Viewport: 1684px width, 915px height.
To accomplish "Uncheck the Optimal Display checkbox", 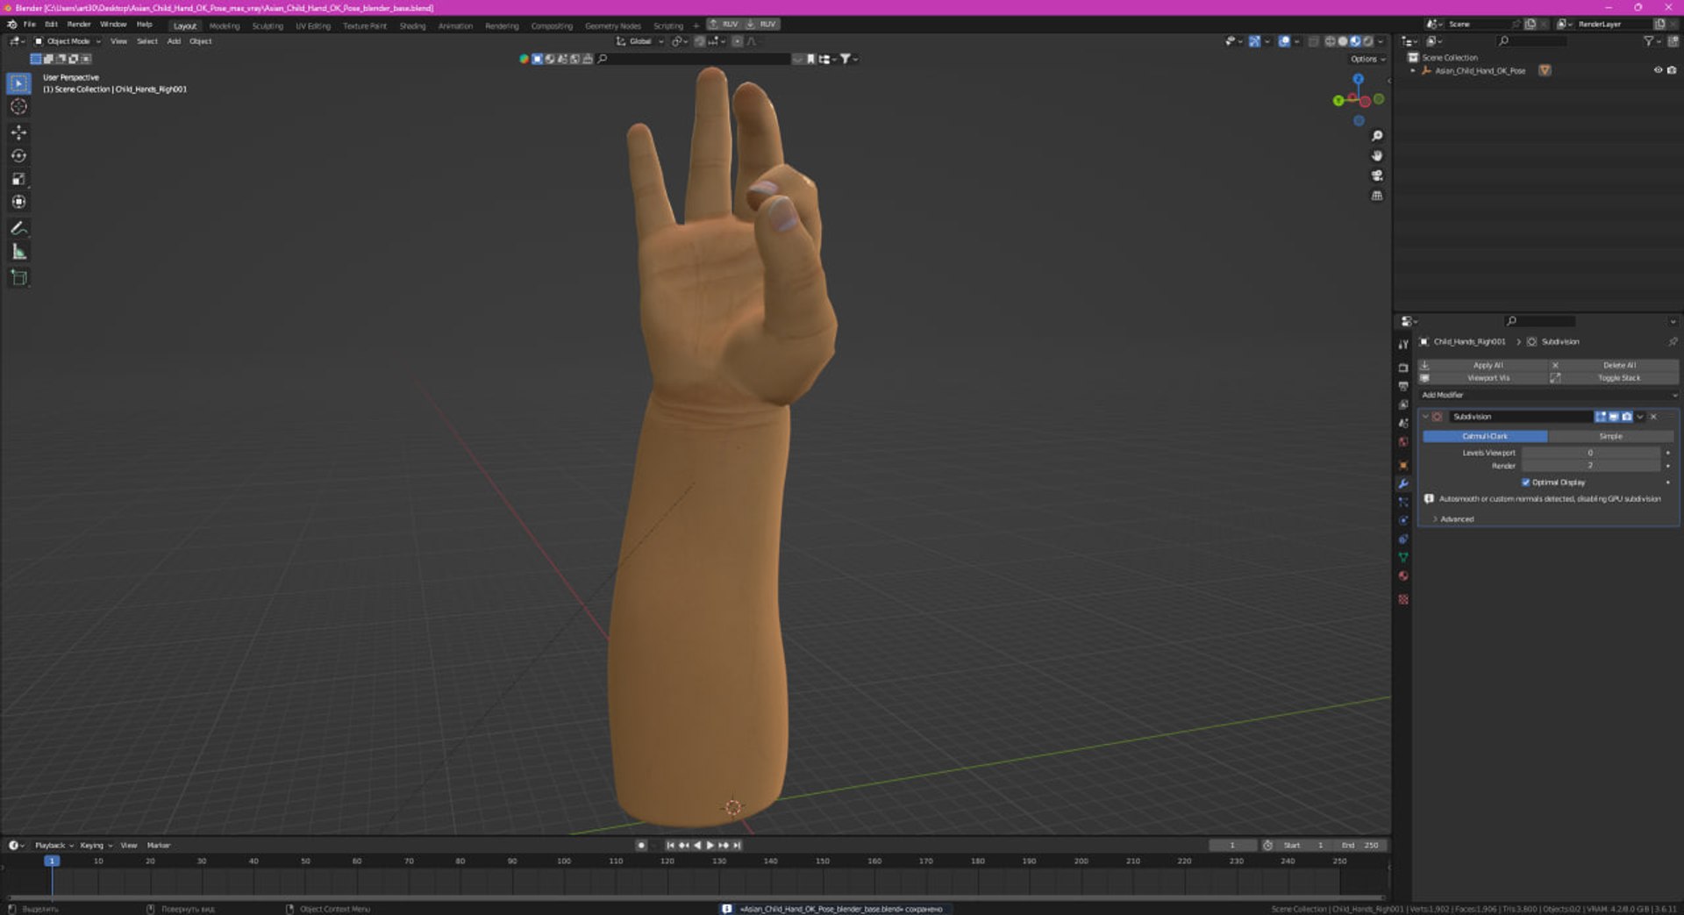I will pyautogui.click(x=1525, y=483).
